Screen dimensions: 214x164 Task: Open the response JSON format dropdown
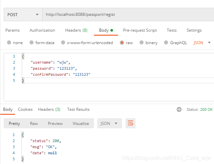coord(109,123)
